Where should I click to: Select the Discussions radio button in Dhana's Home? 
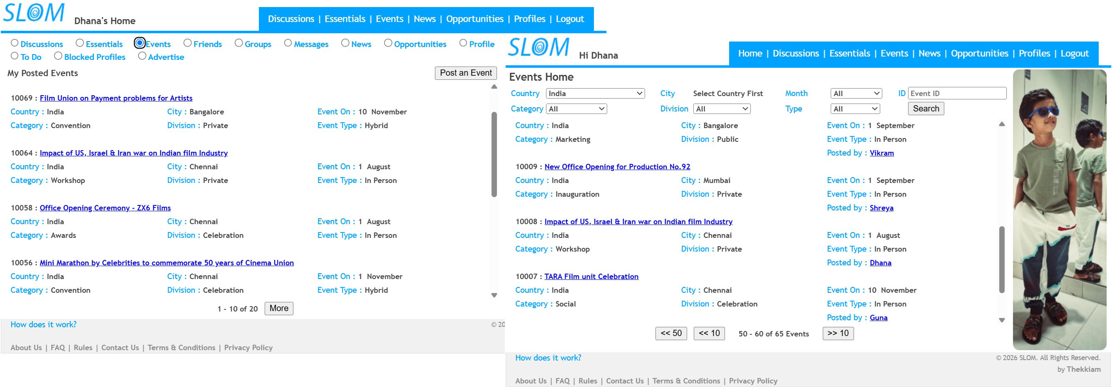[x=15, y=43]
